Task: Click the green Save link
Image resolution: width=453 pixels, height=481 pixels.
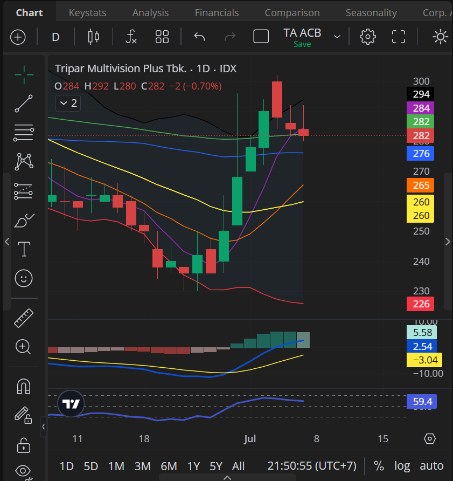Action: click(302, 44)
